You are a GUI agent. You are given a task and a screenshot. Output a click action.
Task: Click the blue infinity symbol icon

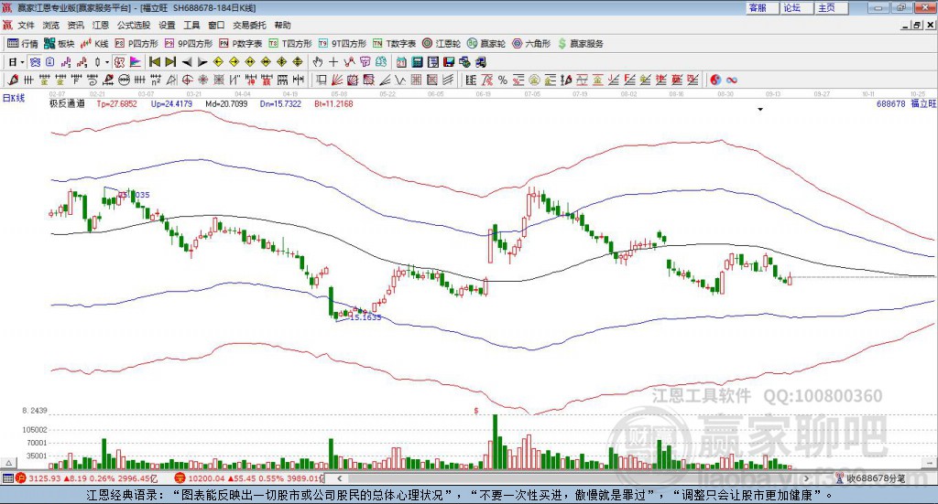[732, 80]
